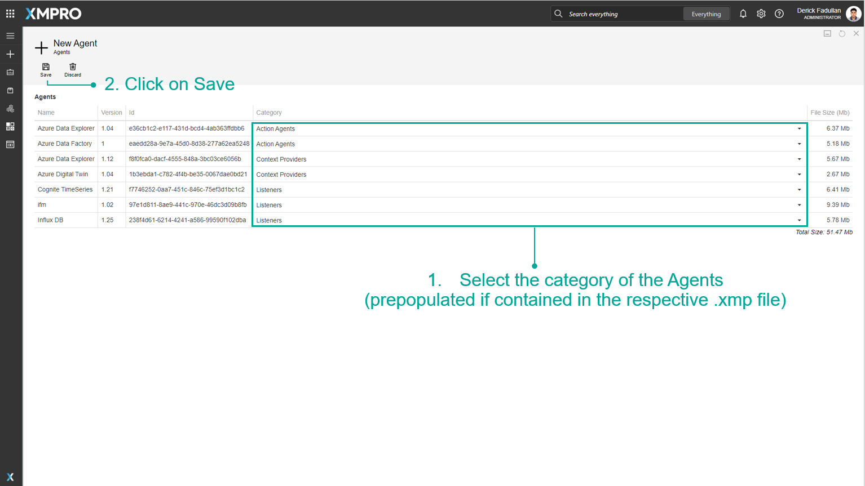Click the refresh icon at panel top right
This screenshot has width=865, height=486.
point(842,34)
